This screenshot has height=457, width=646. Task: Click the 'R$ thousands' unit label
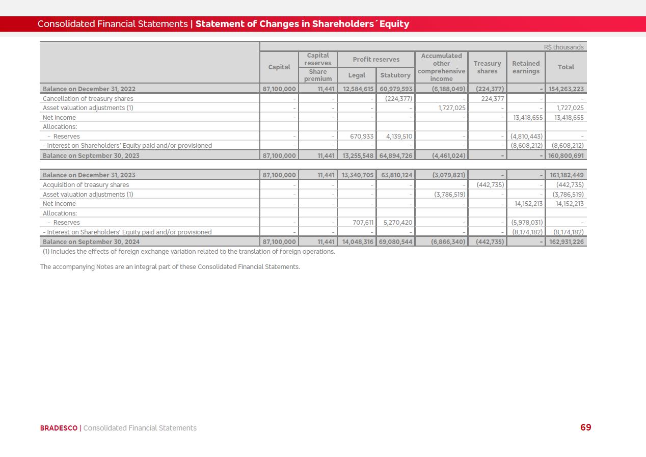[x=563, y=47]
